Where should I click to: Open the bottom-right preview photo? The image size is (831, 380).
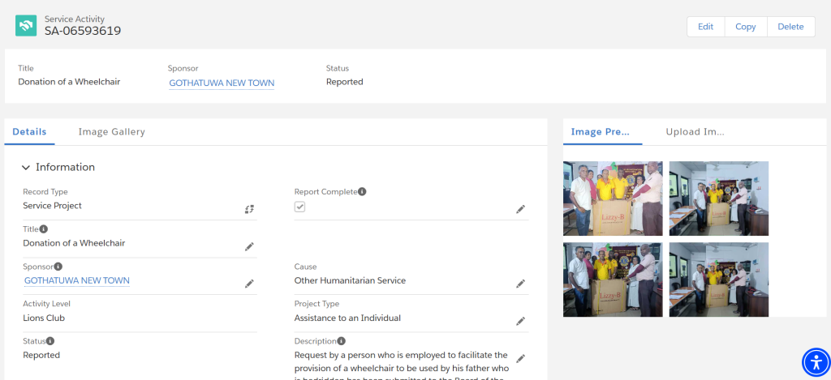[719, 280]
